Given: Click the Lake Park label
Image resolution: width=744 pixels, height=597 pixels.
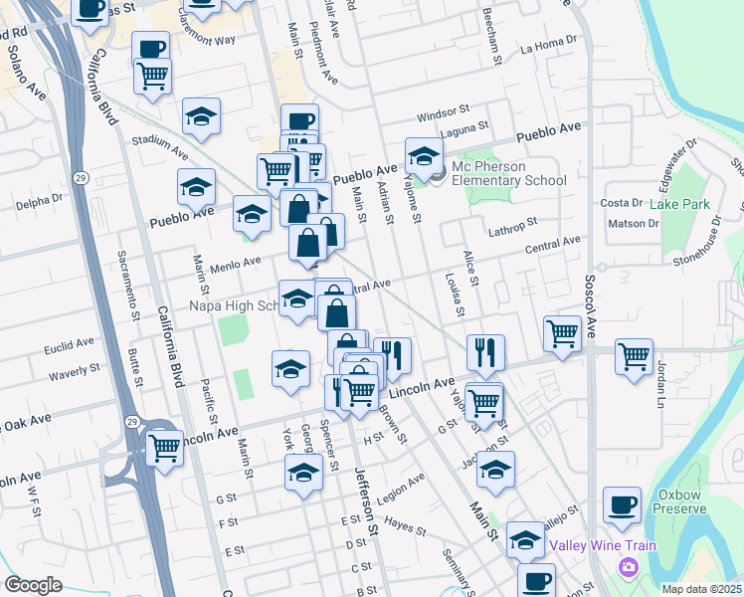Looking at the screenshot, I should tap(679, 205).
